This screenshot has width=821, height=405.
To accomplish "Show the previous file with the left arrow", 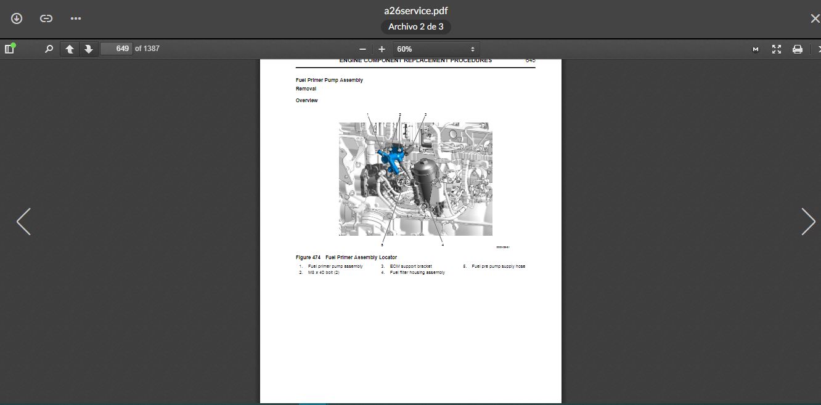I will [x=23, y=222].
